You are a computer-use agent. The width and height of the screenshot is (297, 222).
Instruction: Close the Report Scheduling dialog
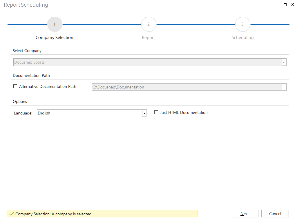click(293, 5)
